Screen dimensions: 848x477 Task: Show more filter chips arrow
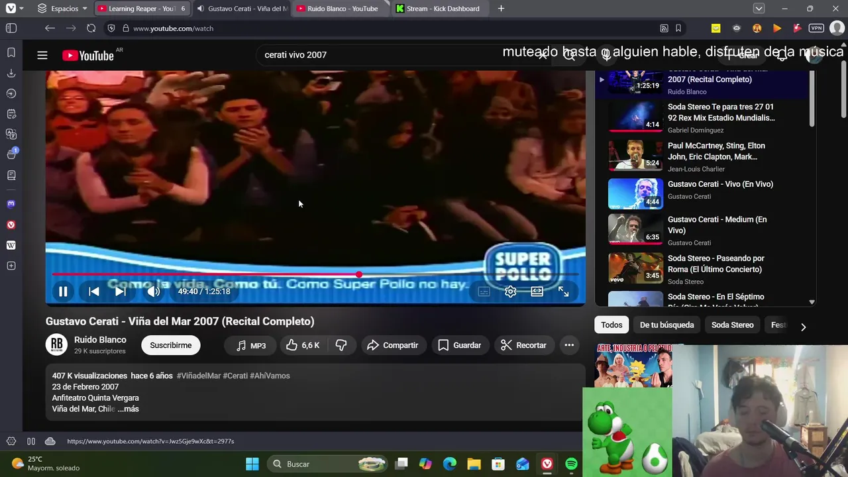point(803,327)
